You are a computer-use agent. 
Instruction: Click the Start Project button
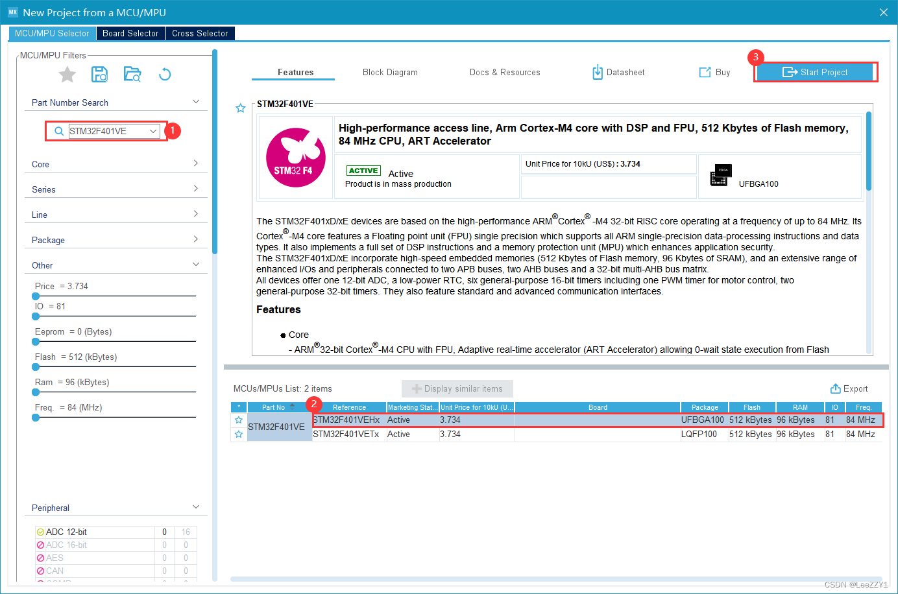coord(816,72)
